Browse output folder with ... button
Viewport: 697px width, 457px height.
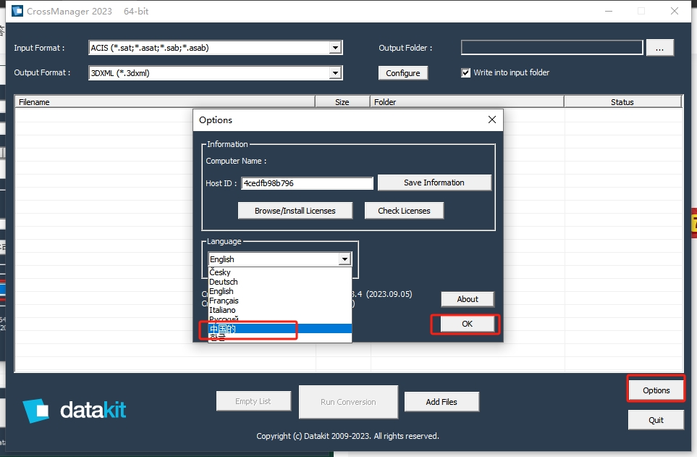[x=659, y=48]
